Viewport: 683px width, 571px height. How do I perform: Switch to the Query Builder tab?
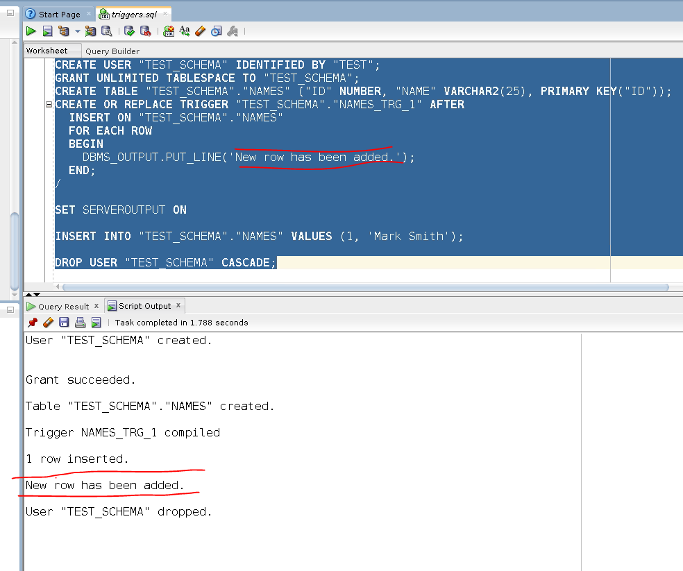(x=111, y=51)
